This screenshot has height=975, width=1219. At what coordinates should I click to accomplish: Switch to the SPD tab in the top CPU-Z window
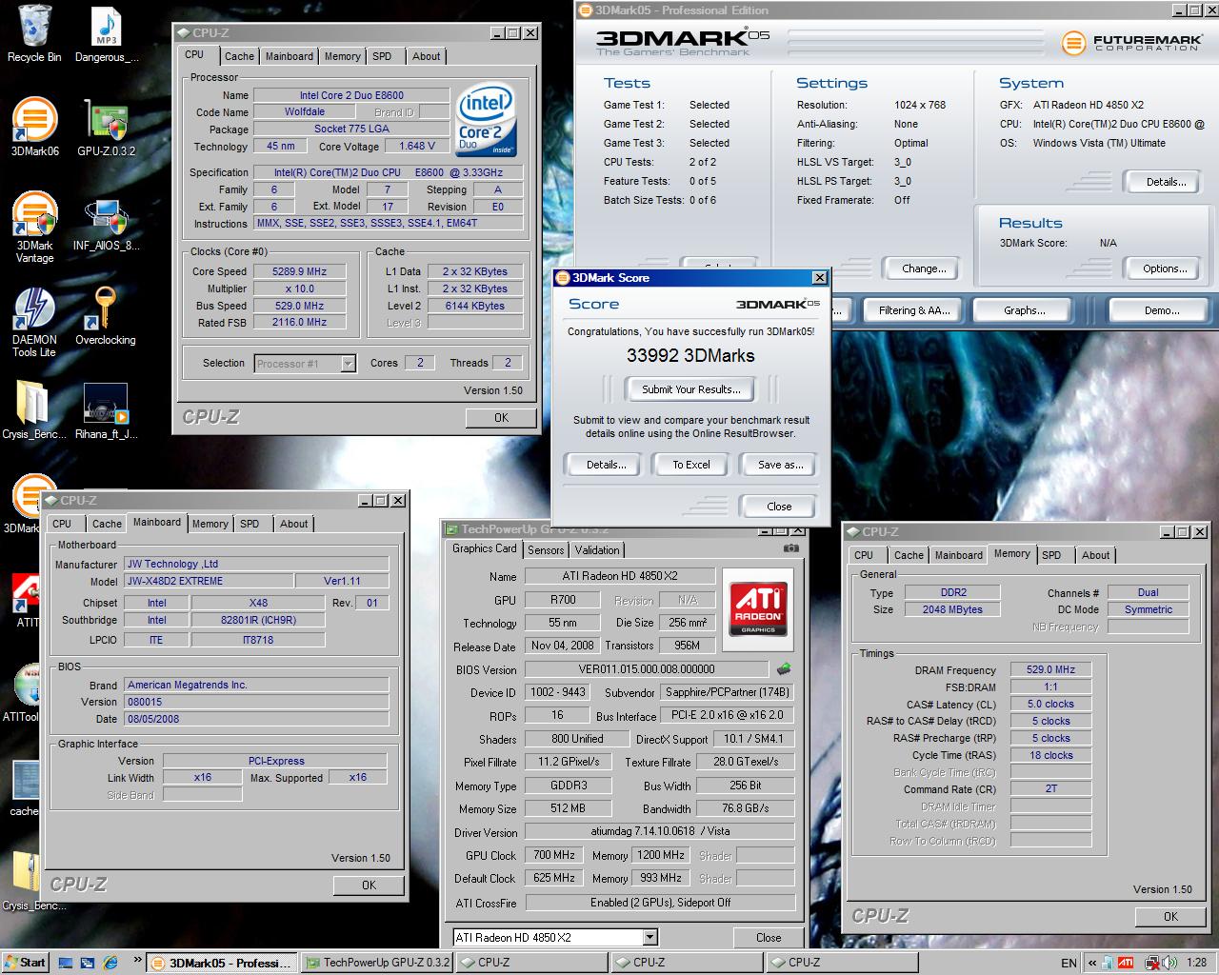[x=382, y=56]
